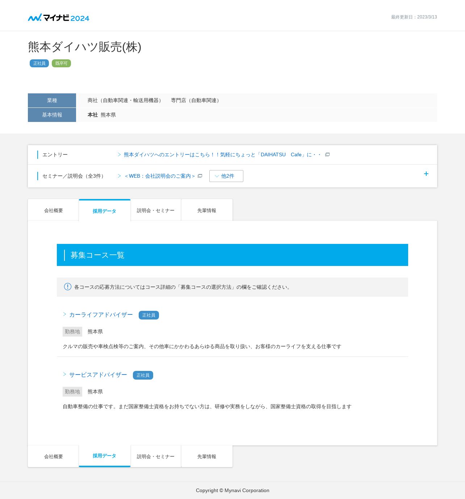
Task: Click 最終更新日：2023/3/13 text
Action: click(414, 17)
